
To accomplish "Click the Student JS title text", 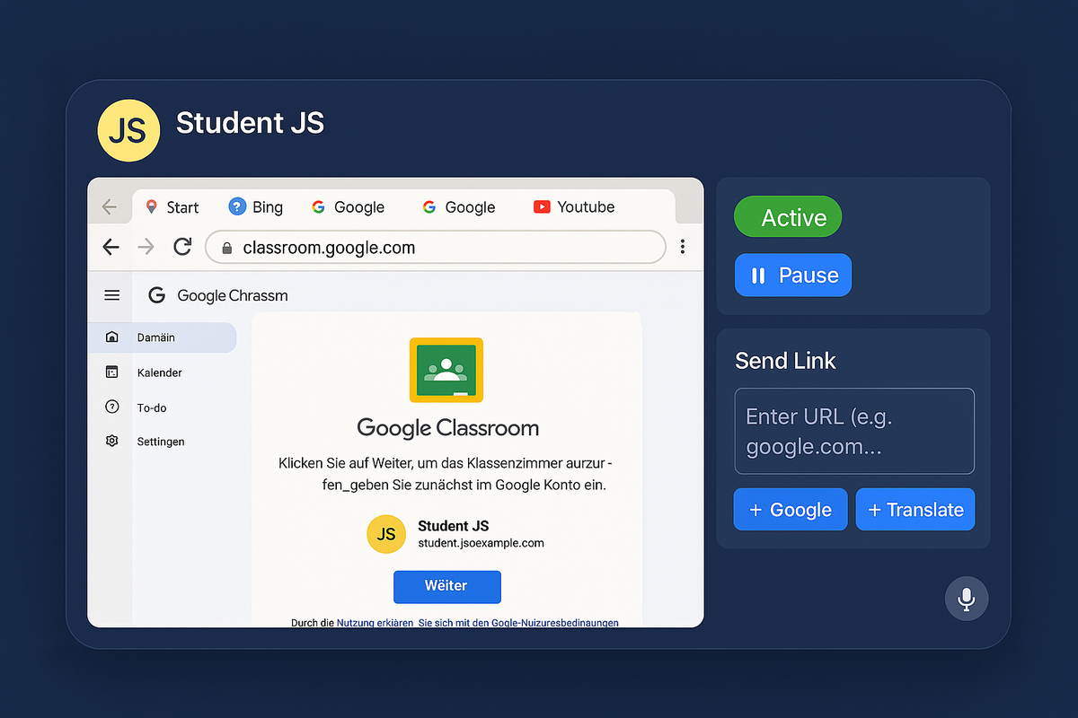I will tap(250, 123).
